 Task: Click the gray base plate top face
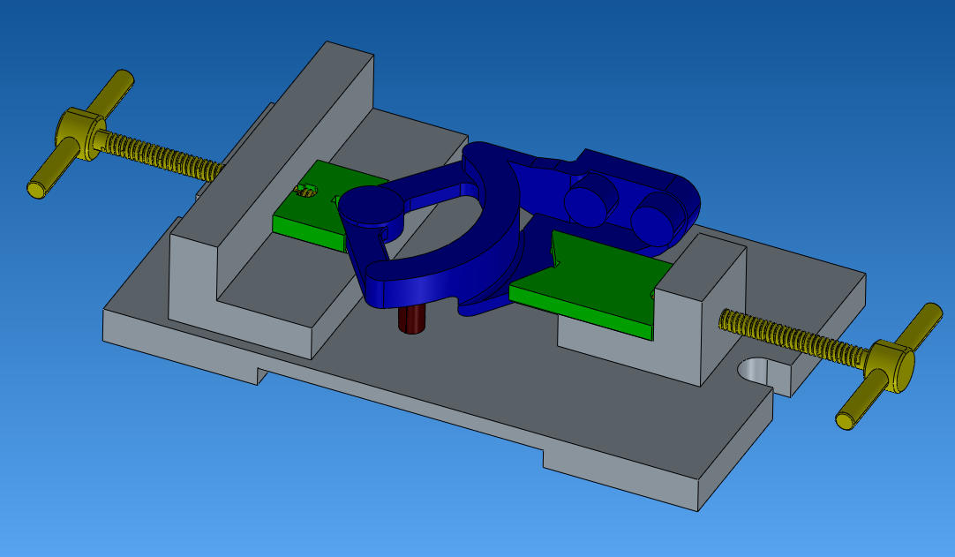point(494,380)
